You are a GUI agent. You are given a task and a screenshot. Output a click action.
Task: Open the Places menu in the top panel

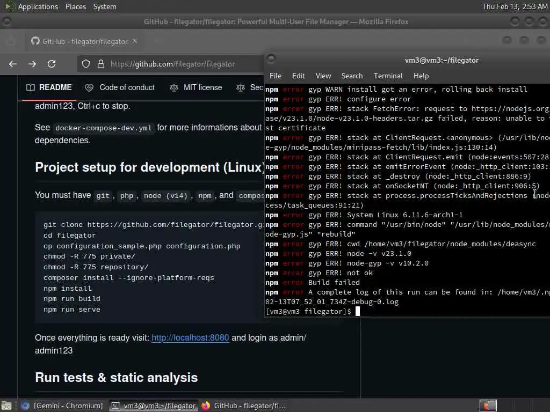(x=76, y=6)
